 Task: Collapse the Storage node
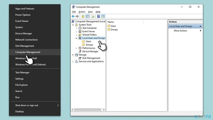coord(73,55)
